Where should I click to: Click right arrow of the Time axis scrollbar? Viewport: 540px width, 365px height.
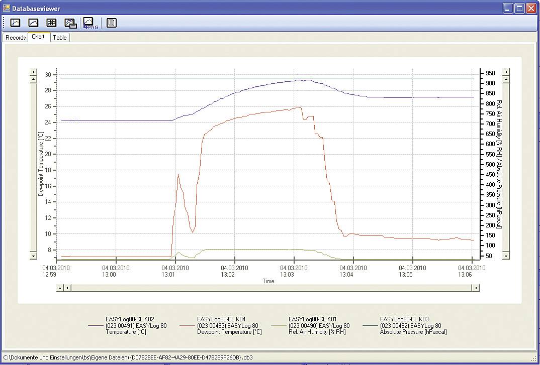475,288
